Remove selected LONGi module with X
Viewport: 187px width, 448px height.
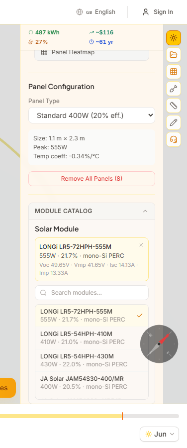pyautogui.click(x=141, y=245)
